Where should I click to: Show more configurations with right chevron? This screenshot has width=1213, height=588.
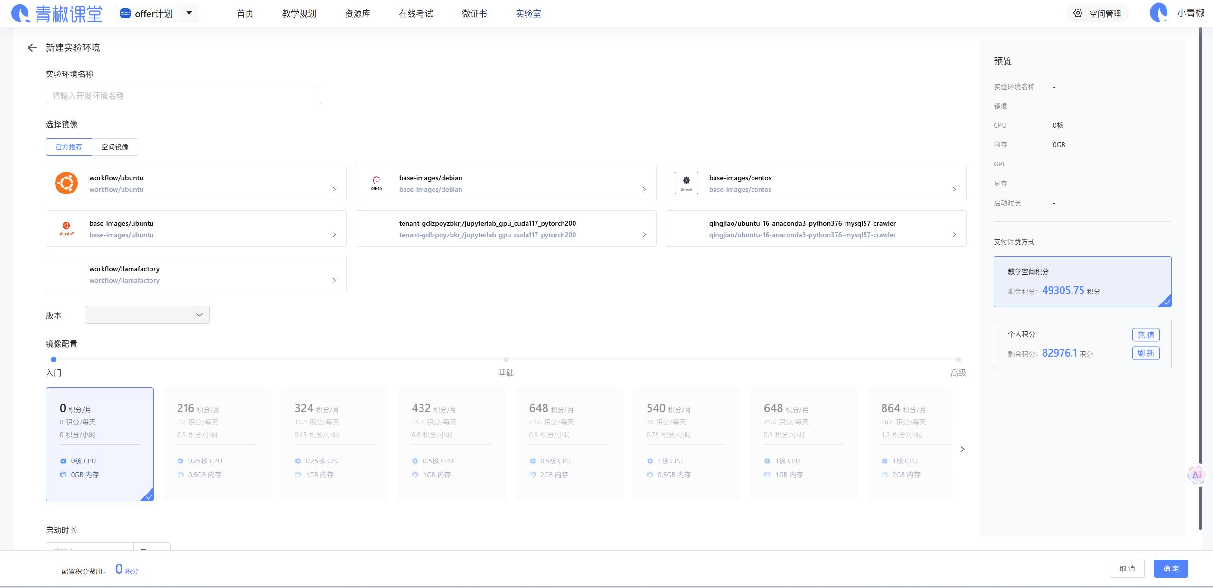tap(962, 449)
